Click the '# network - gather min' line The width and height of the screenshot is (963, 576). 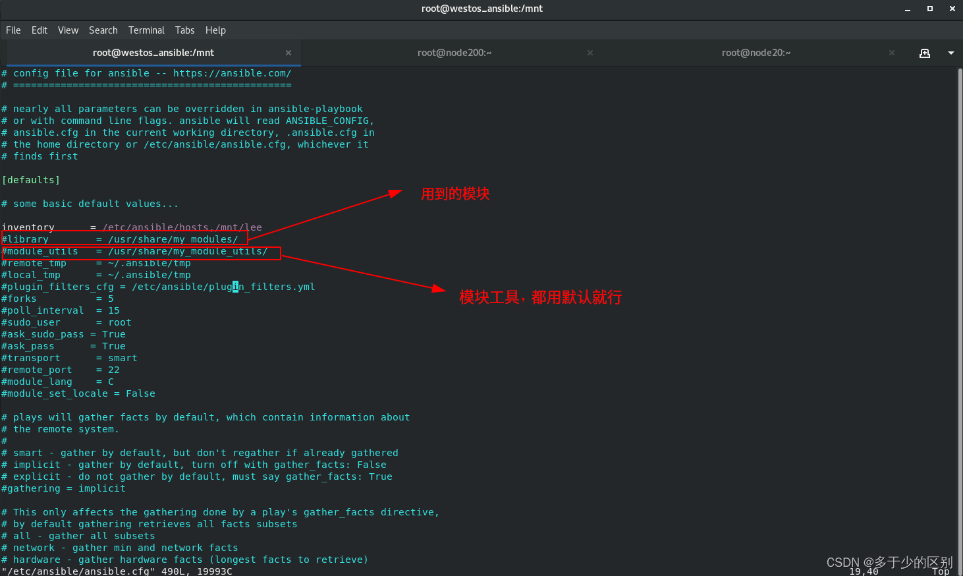click(x=120, y=548)
